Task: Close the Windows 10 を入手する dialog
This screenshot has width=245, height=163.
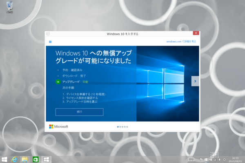Action: tap(196, 33)
